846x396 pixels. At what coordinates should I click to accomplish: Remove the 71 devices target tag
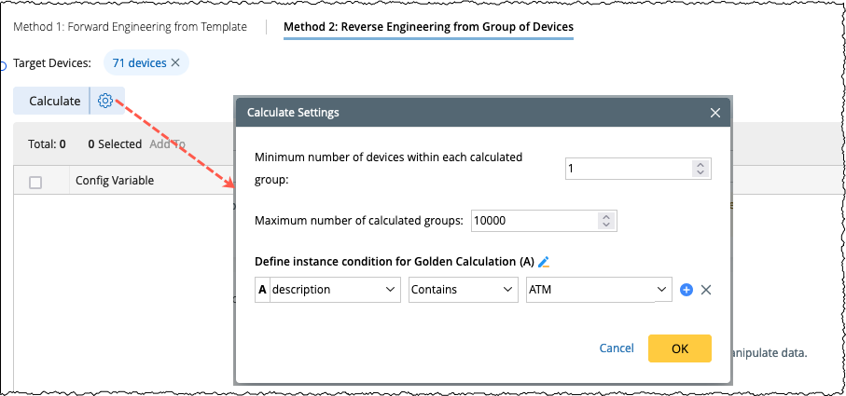(x=175, y=62)
